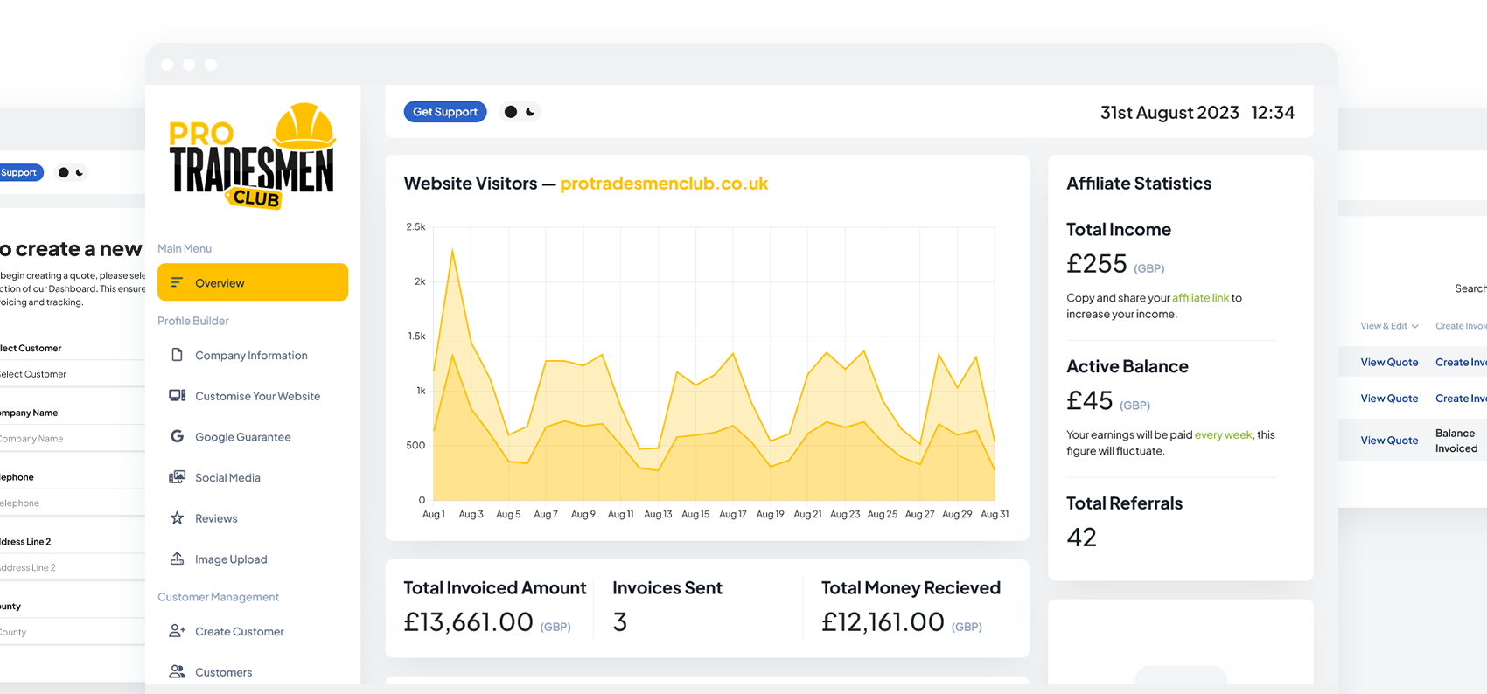This screenshot has width=1487, height=694.
Task: Click Company Name input in left window
Action: click(73, 439)
